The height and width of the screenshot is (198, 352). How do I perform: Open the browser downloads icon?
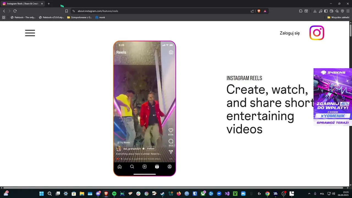click(x=315, y=11)
